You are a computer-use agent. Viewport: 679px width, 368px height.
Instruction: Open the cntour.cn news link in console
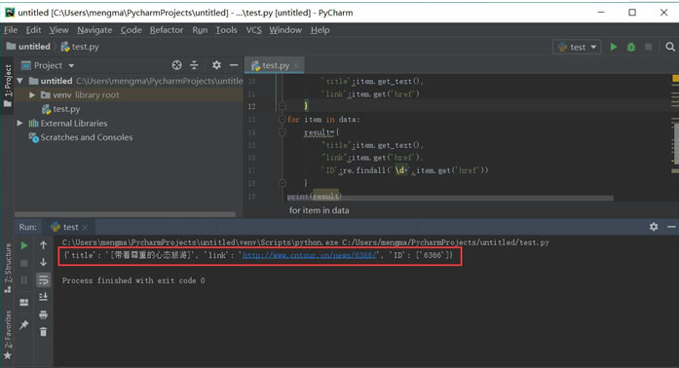click(310, 255)
